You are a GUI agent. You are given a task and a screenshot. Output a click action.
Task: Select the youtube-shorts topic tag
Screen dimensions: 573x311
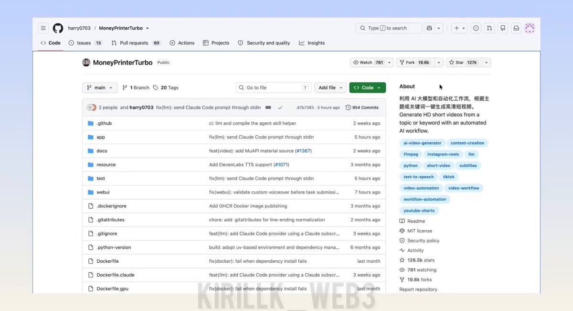419,211
